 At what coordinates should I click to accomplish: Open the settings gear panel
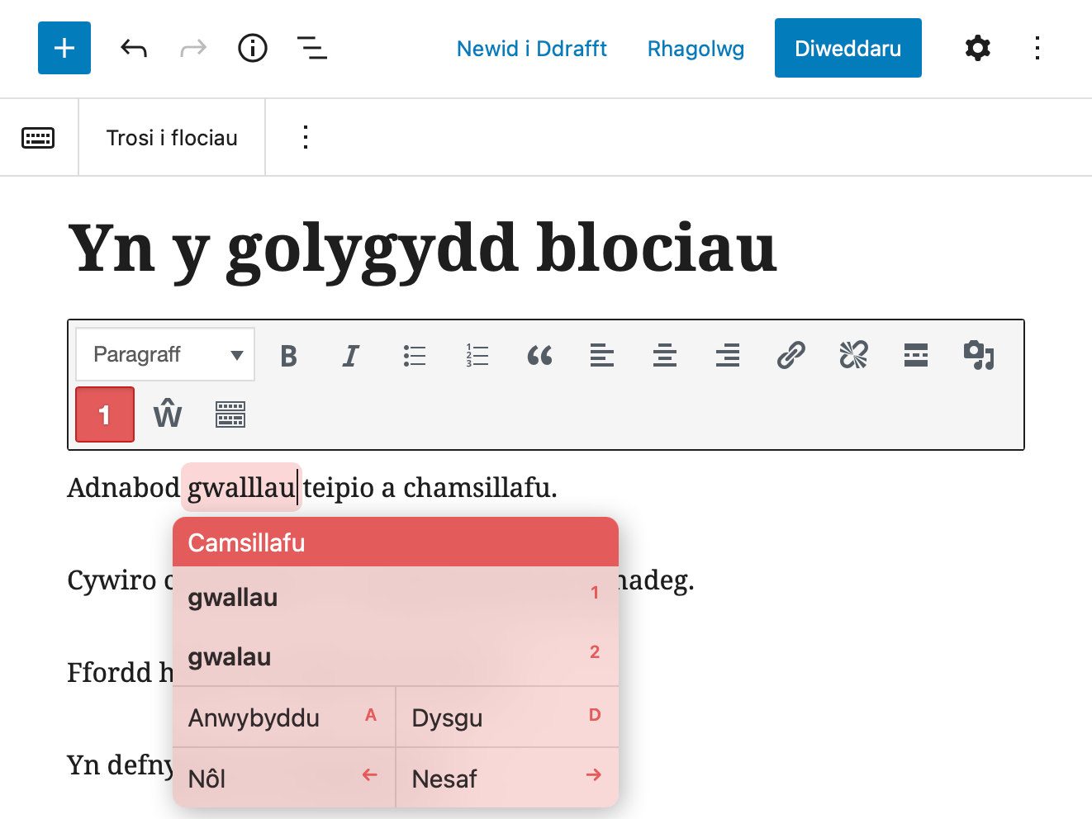(978, 48)
